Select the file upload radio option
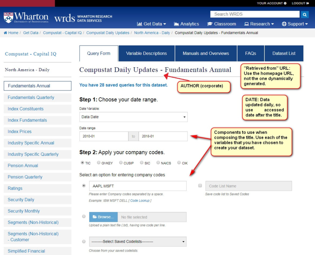315x255 pixels. (84, 216)
